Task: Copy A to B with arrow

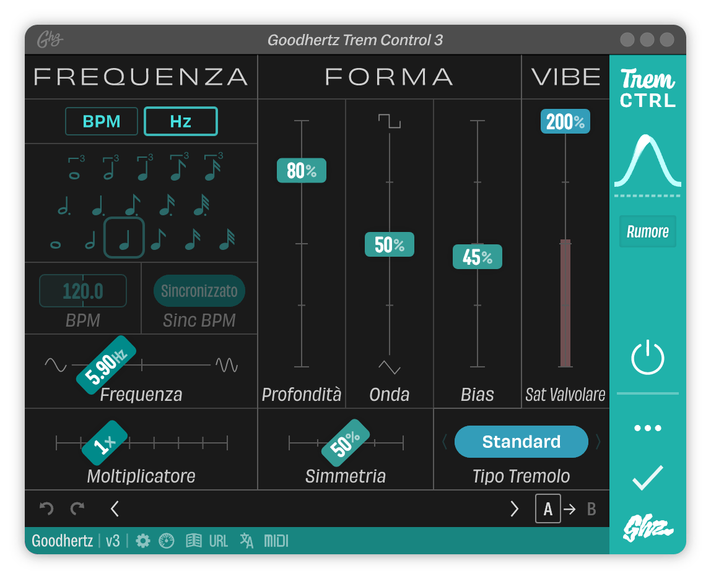Action: [x=570, y=509]
